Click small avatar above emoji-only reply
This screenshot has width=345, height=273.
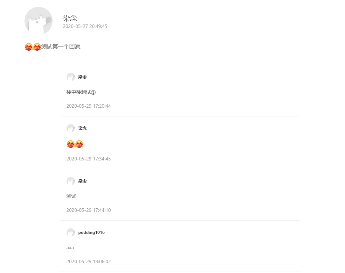pos(71,128)
